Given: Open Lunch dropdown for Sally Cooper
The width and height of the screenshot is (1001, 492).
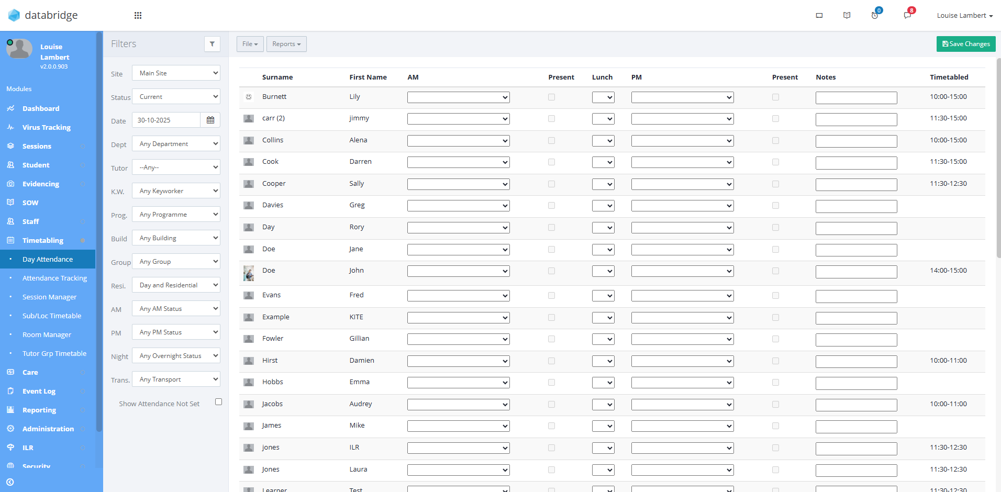Looking at the screenshot, I should pos(603,184).
